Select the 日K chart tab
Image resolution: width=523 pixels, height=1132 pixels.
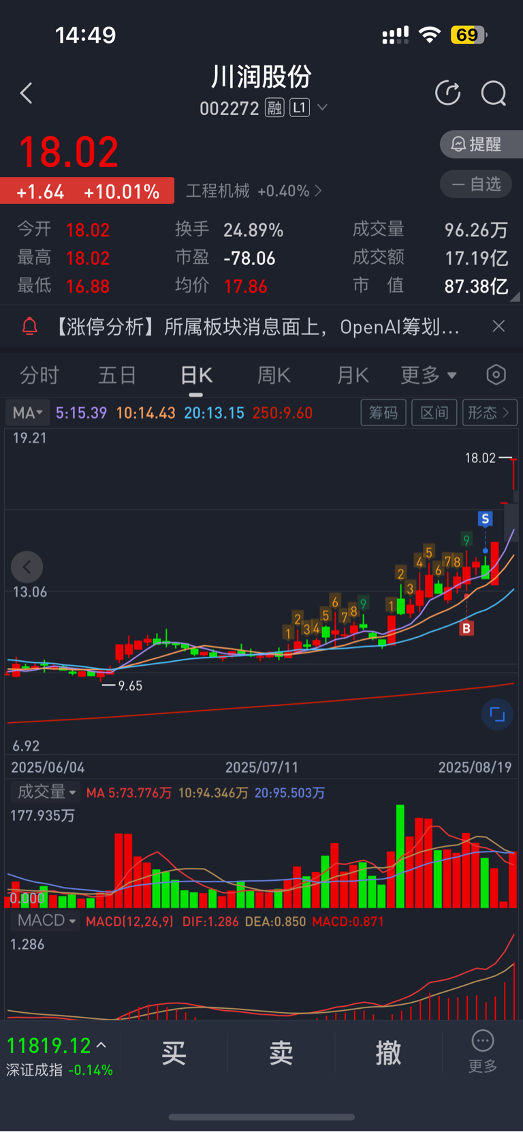click(x=196, y=375)
